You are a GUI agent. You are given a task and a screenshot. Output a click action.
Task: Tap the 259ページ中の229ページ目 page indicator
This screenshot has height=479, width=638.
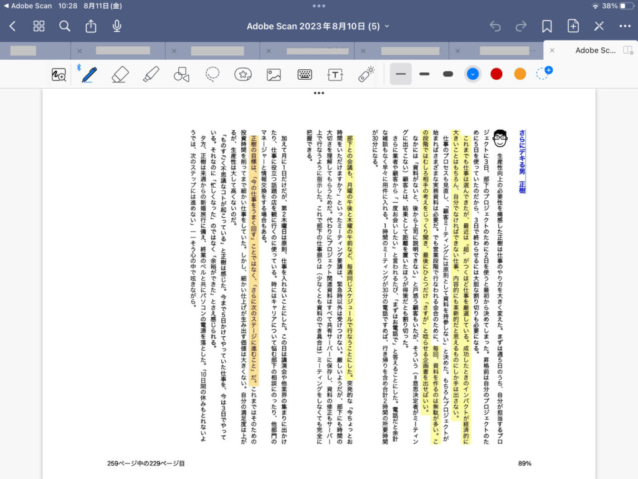pyautogui.click(x=146, y=463)
